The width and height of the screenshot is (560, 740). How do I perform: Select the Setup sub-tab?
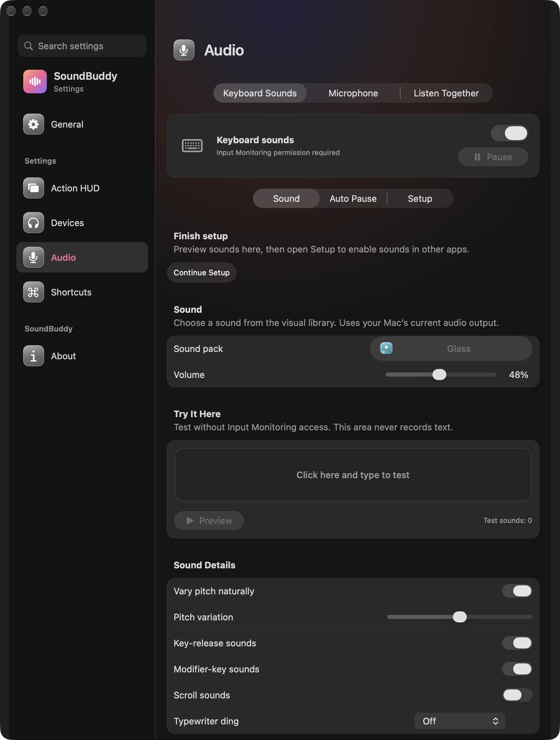pos(420,198)
